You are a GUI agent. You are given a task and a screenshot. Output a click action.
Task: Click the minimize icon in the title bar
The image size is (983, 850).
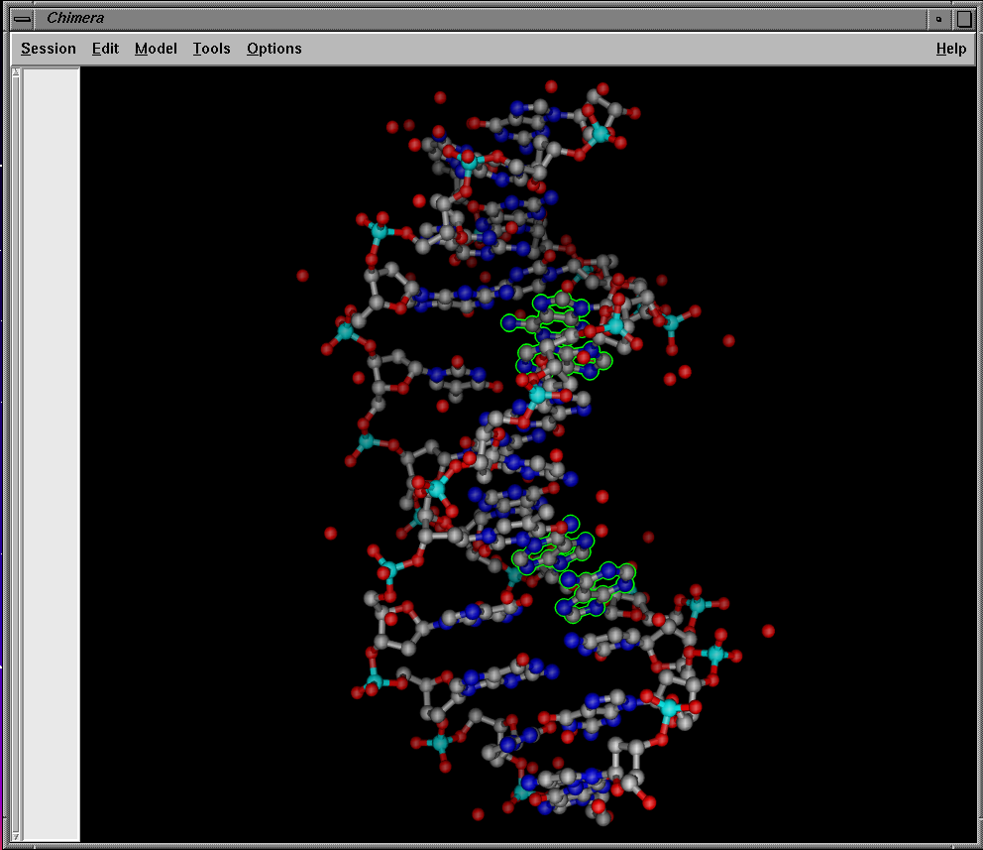(x=936, y=18)
